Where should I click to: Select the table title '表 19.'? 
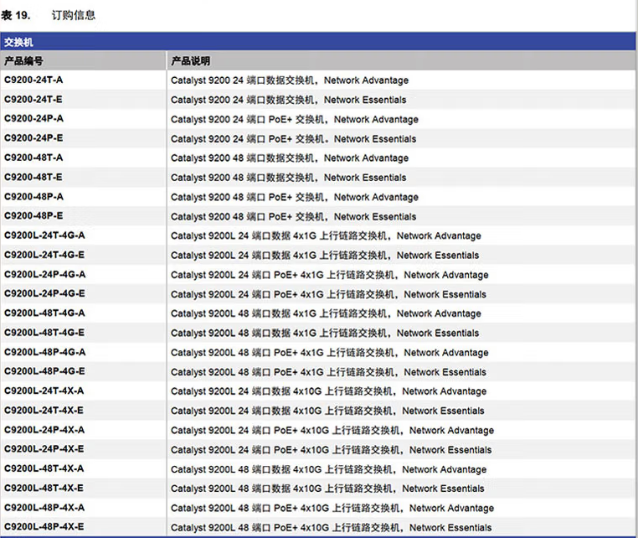pos(15,15)
